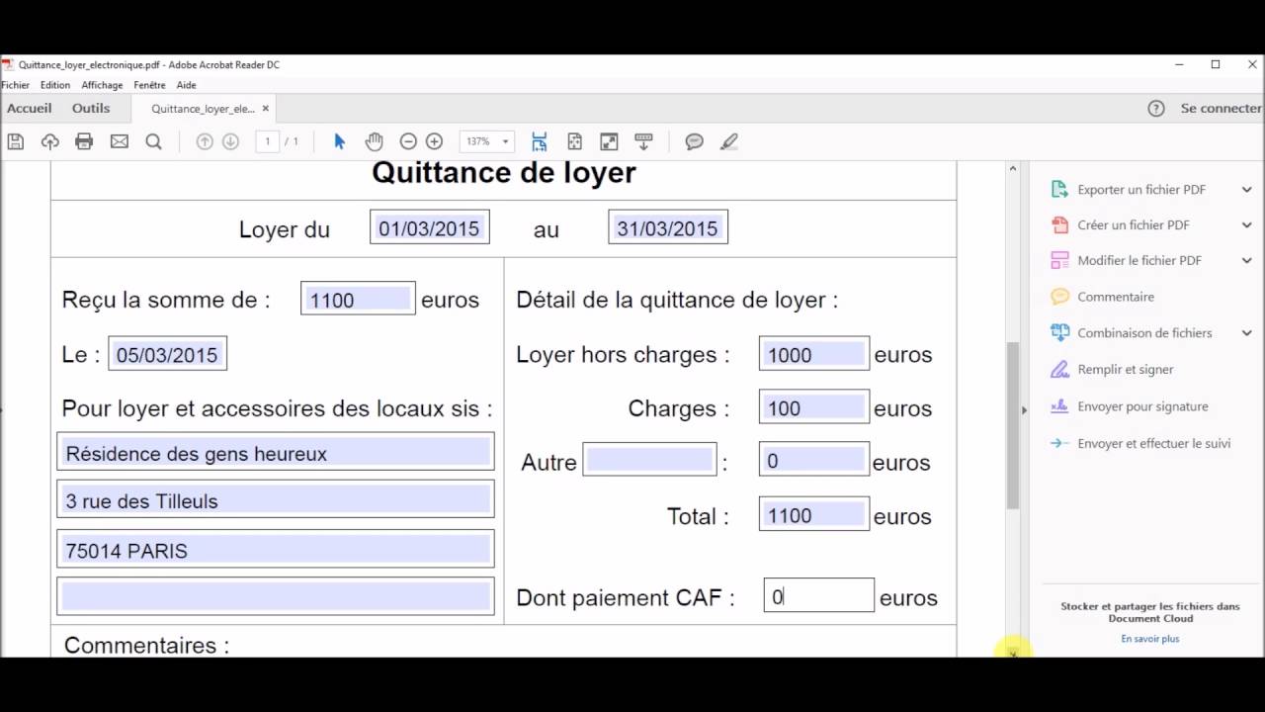Expand Combinaison de fichiers options
The height and width of the screenshot is (712, 1265).
point(1246,333)
